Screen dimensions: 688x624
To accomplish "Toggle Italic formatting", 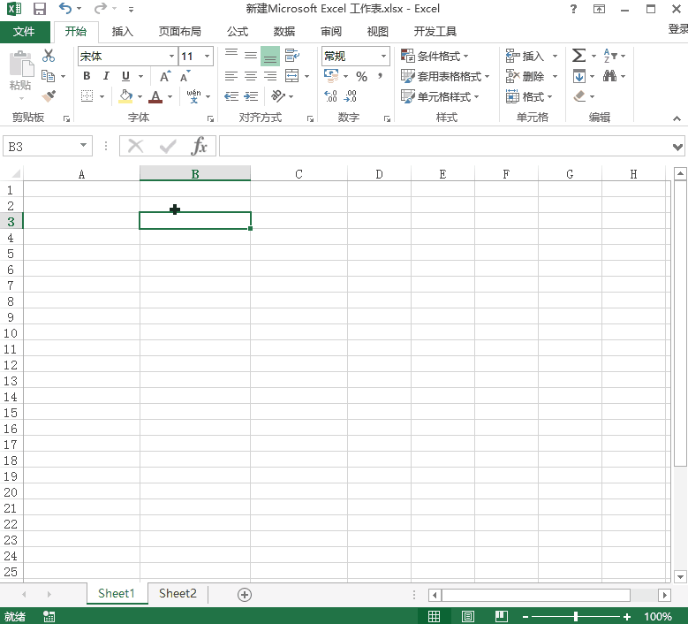I will pos(106,76).
